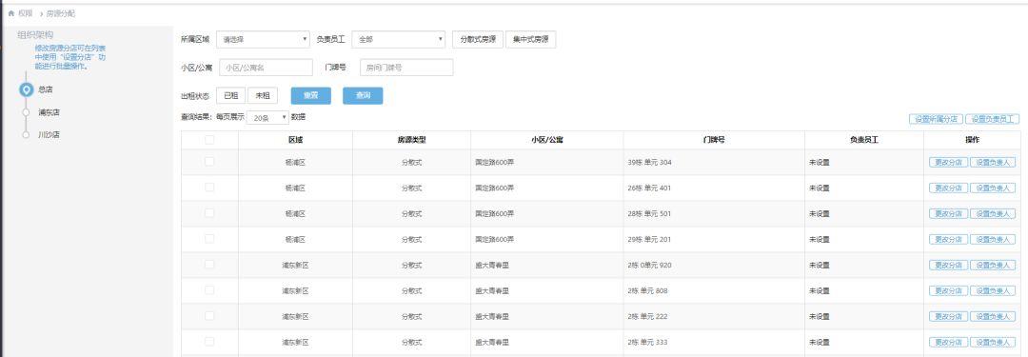Click the circle node beside 川沙店
The image size is (1028, 357).
26,134
